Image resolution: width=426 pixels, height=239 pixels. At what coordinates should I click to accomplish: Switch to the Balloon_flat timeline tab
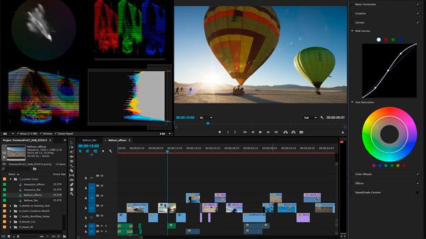coord(89,140)
